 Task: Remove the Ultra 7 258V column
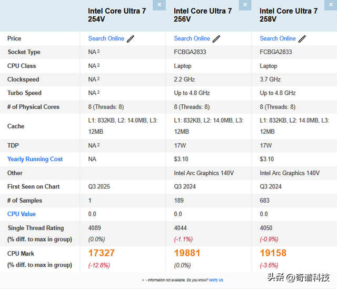331,5
